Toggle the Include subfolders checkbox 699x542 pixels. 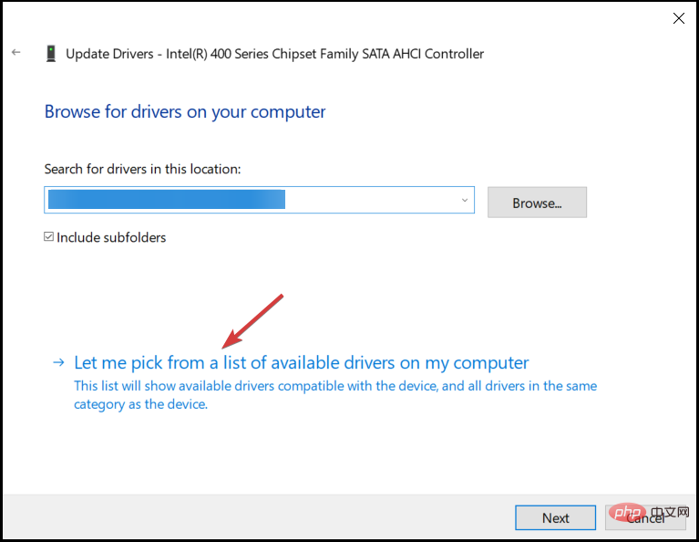48,236
